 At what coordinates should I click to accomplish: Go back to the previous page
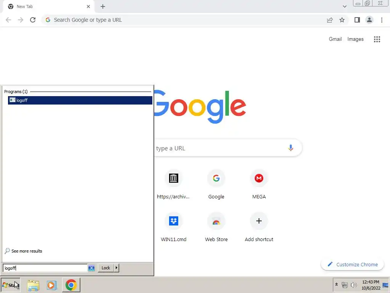point(8,20)
